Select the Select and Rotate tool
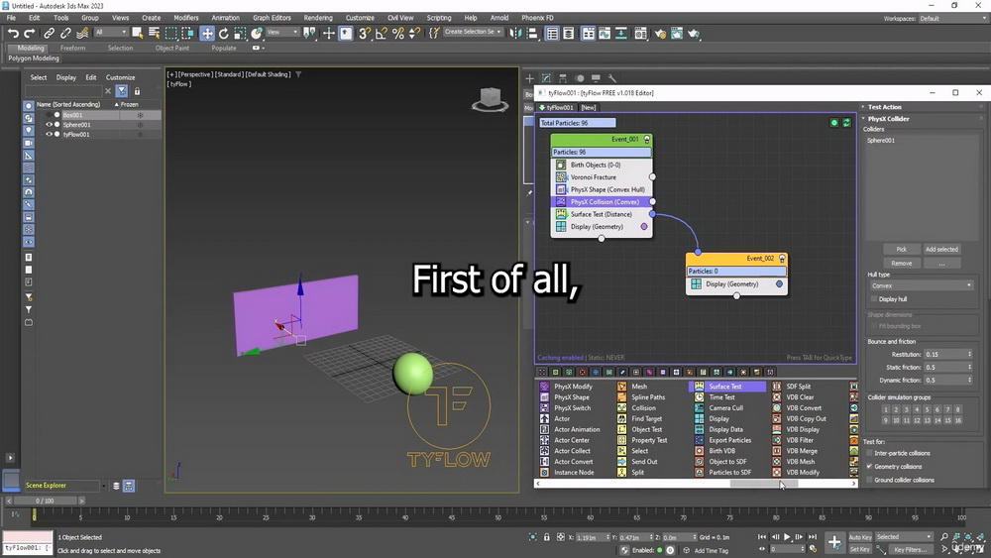Screen dimensions: 991x558 coord(223,34)
